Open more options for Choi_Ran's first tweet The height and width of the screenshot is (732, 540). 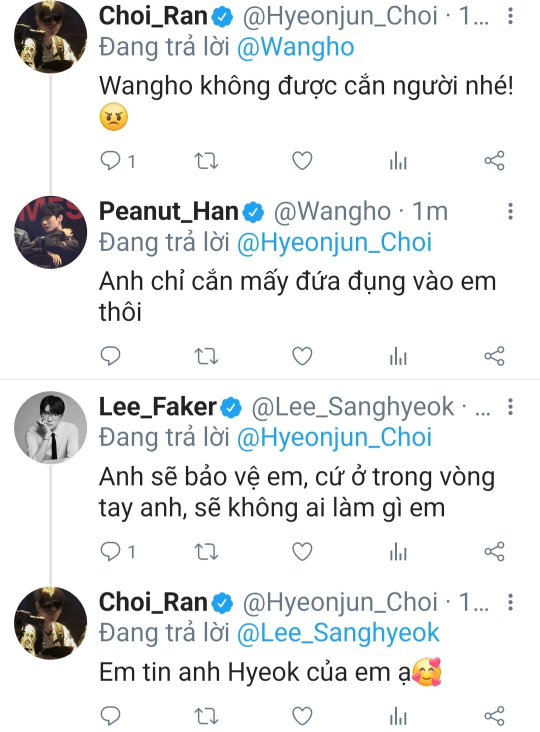[510, 16]
